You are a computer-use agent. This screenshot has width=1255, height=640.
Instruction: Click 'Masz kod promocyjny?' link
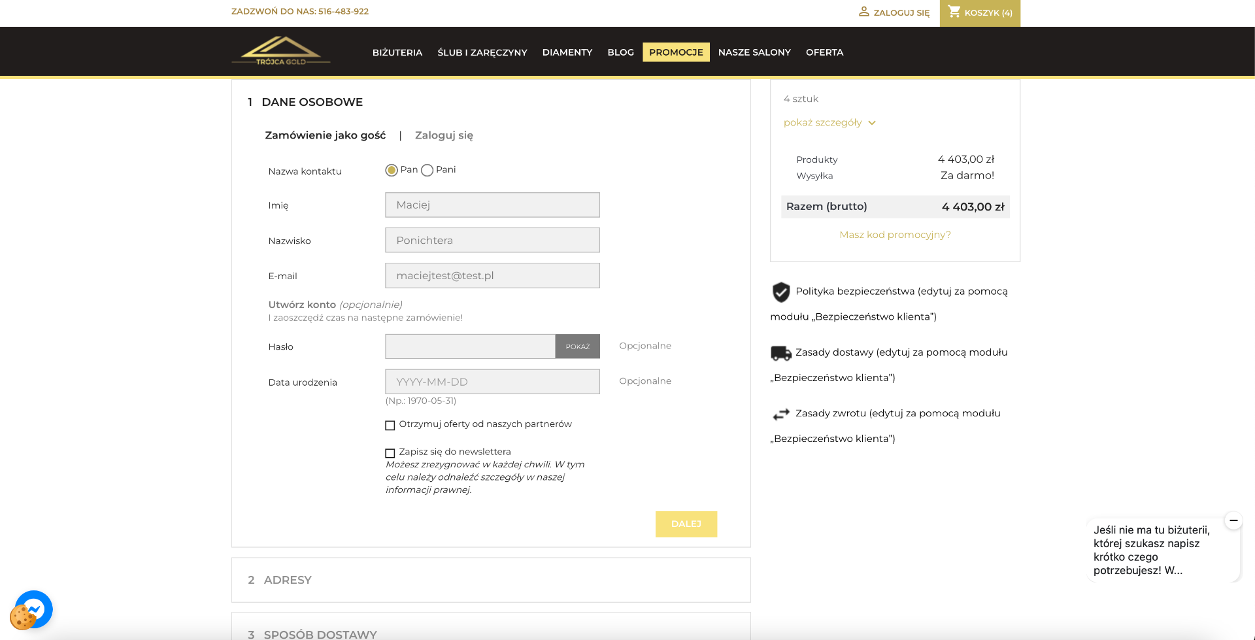point(895,235)
